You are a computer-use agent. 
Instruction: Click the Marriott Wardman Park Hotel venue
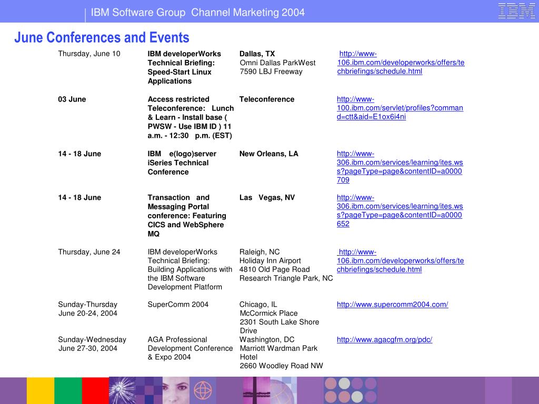pos(278,353)
